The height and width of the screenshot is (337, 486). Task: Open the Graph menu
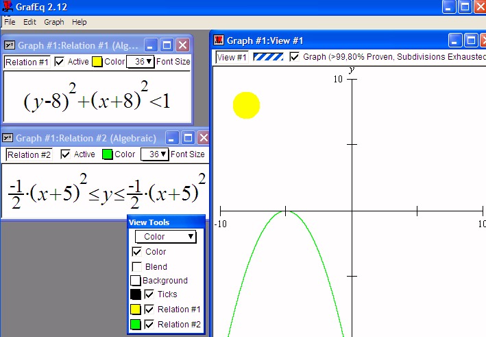tap(54, 22)
